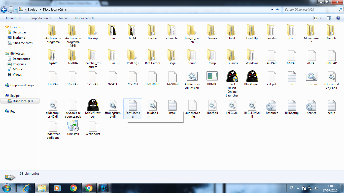344x193 pixels.
Task: Select Documentos under Bibliotecas
Action: pos(21,59)
